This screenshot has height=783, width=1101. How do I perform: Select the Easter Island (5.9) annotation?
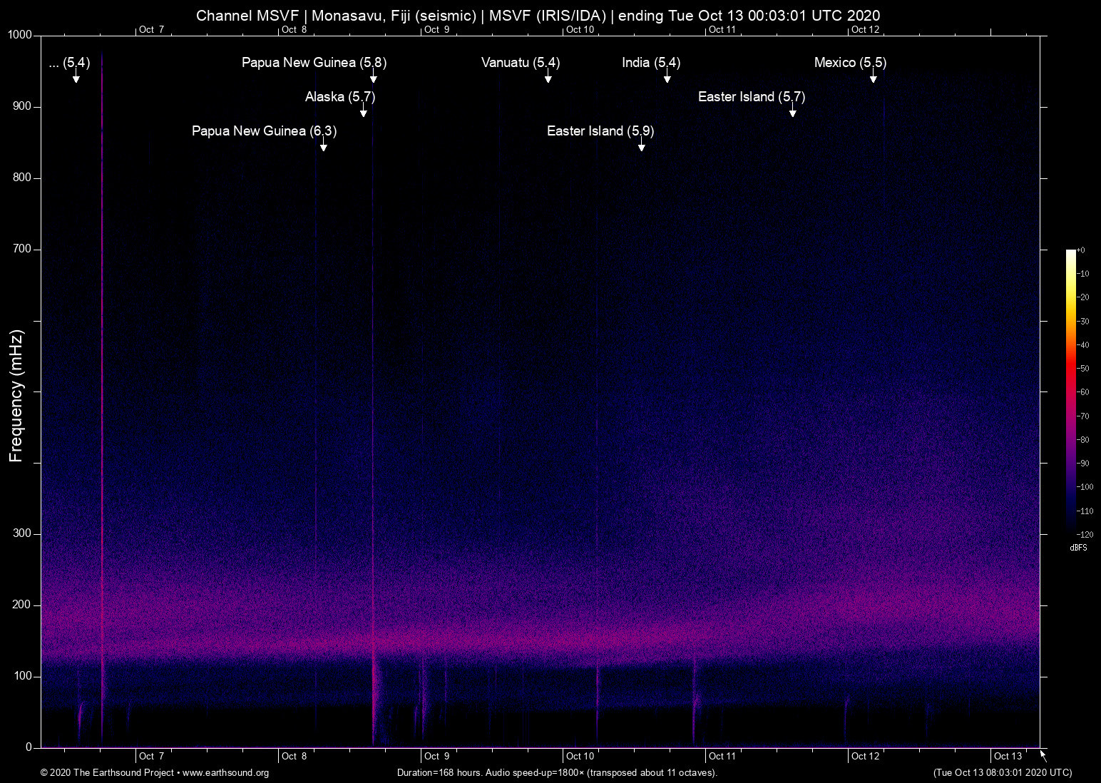[600, 131]
